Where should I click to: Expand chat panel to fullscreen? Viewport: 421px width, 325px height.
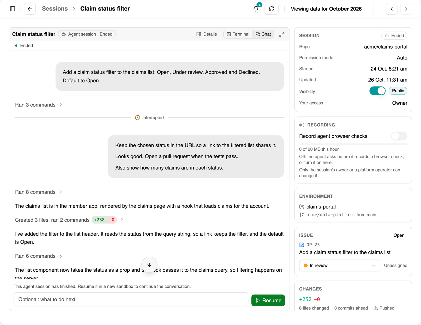pos(282,34)
